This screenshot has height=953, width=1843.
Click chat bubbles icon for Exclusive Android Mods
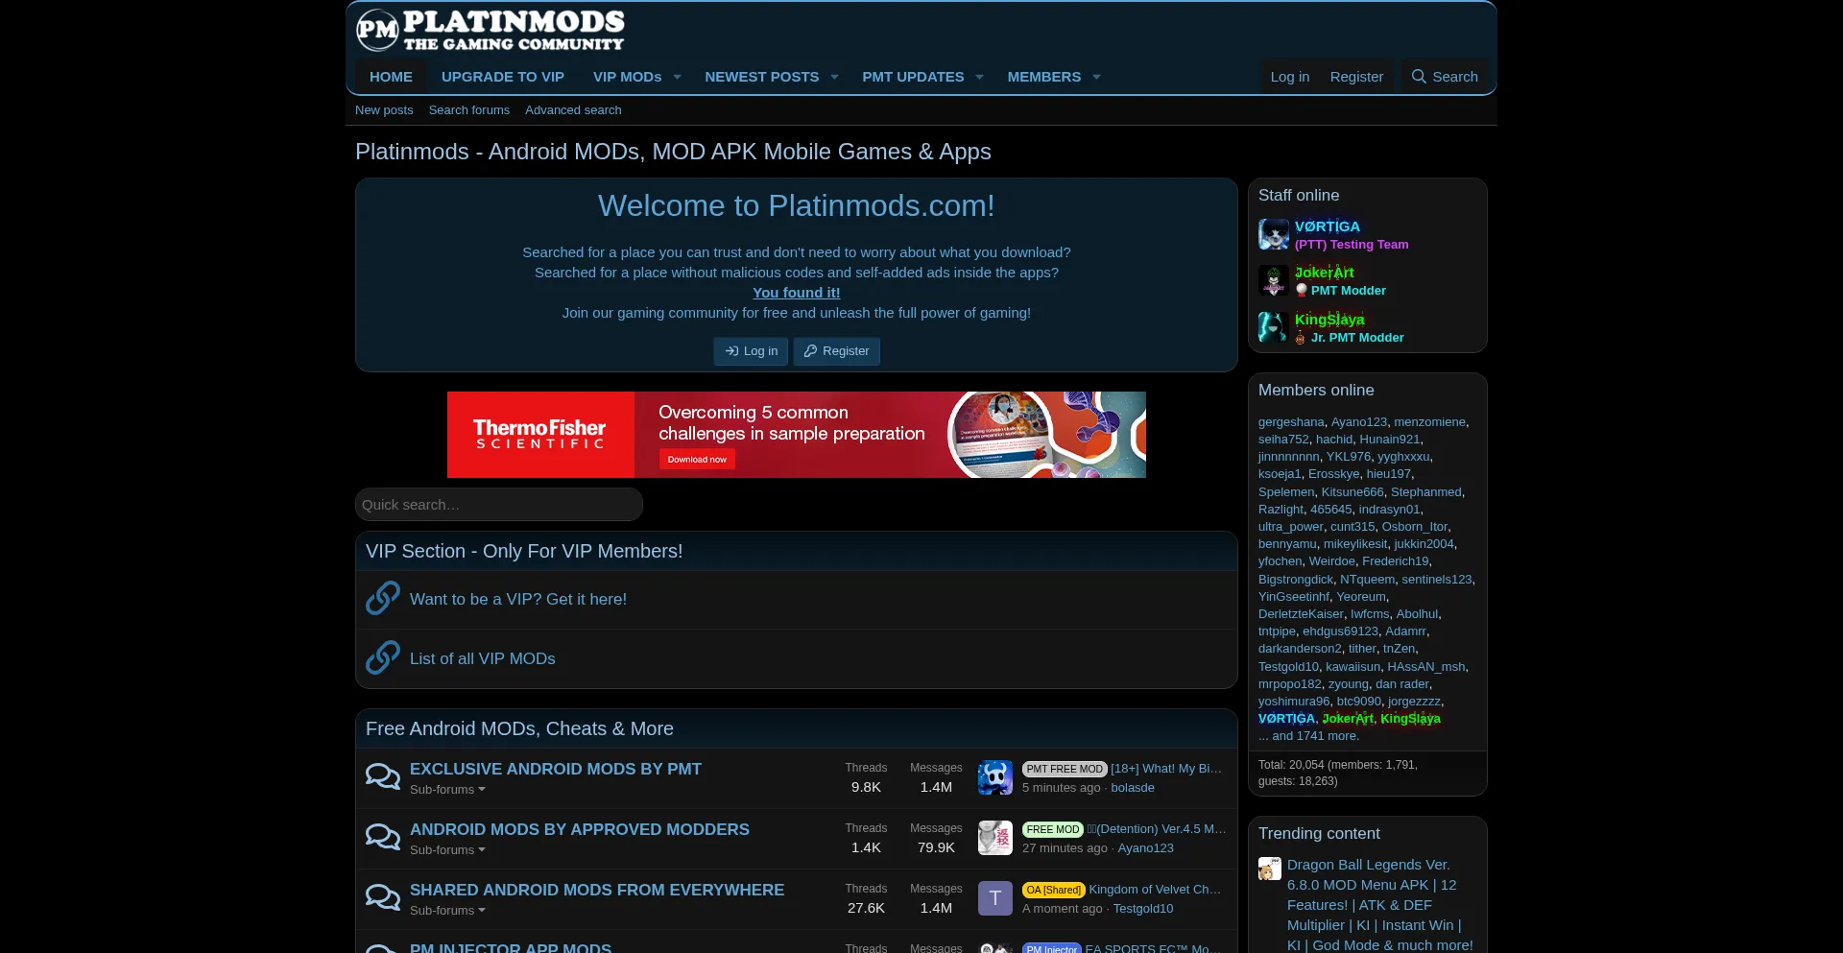tap(383, 776)
